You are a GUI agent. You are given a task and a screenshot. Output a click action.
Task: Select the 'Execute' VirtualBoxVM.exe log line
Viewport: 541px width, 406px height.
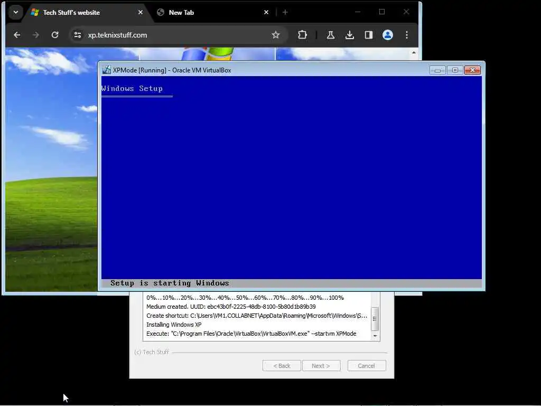click(x=251, y=334)
